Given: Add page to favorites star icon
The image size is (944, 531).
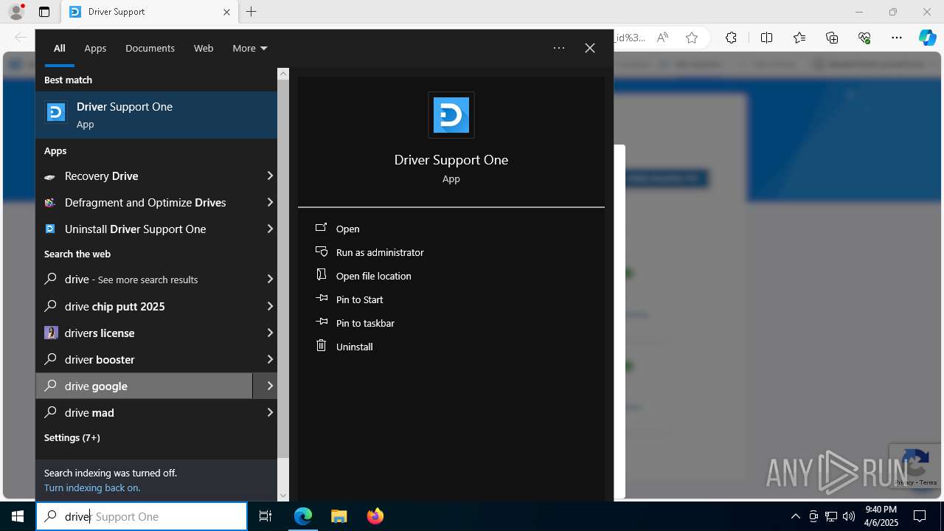Looking at the screenshot, I should [x=692, y=38].
